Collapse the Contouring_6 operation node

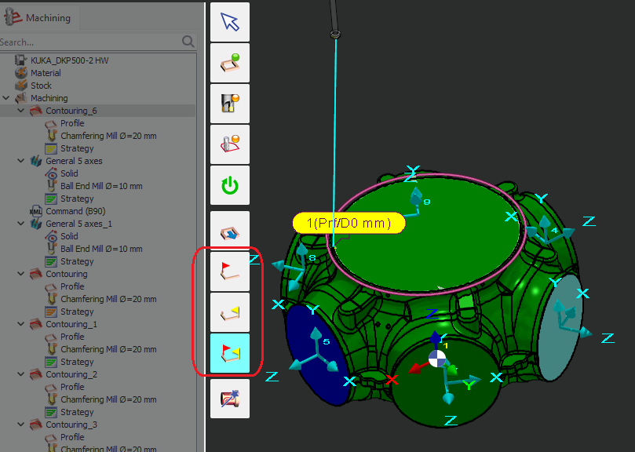[20, 111]
